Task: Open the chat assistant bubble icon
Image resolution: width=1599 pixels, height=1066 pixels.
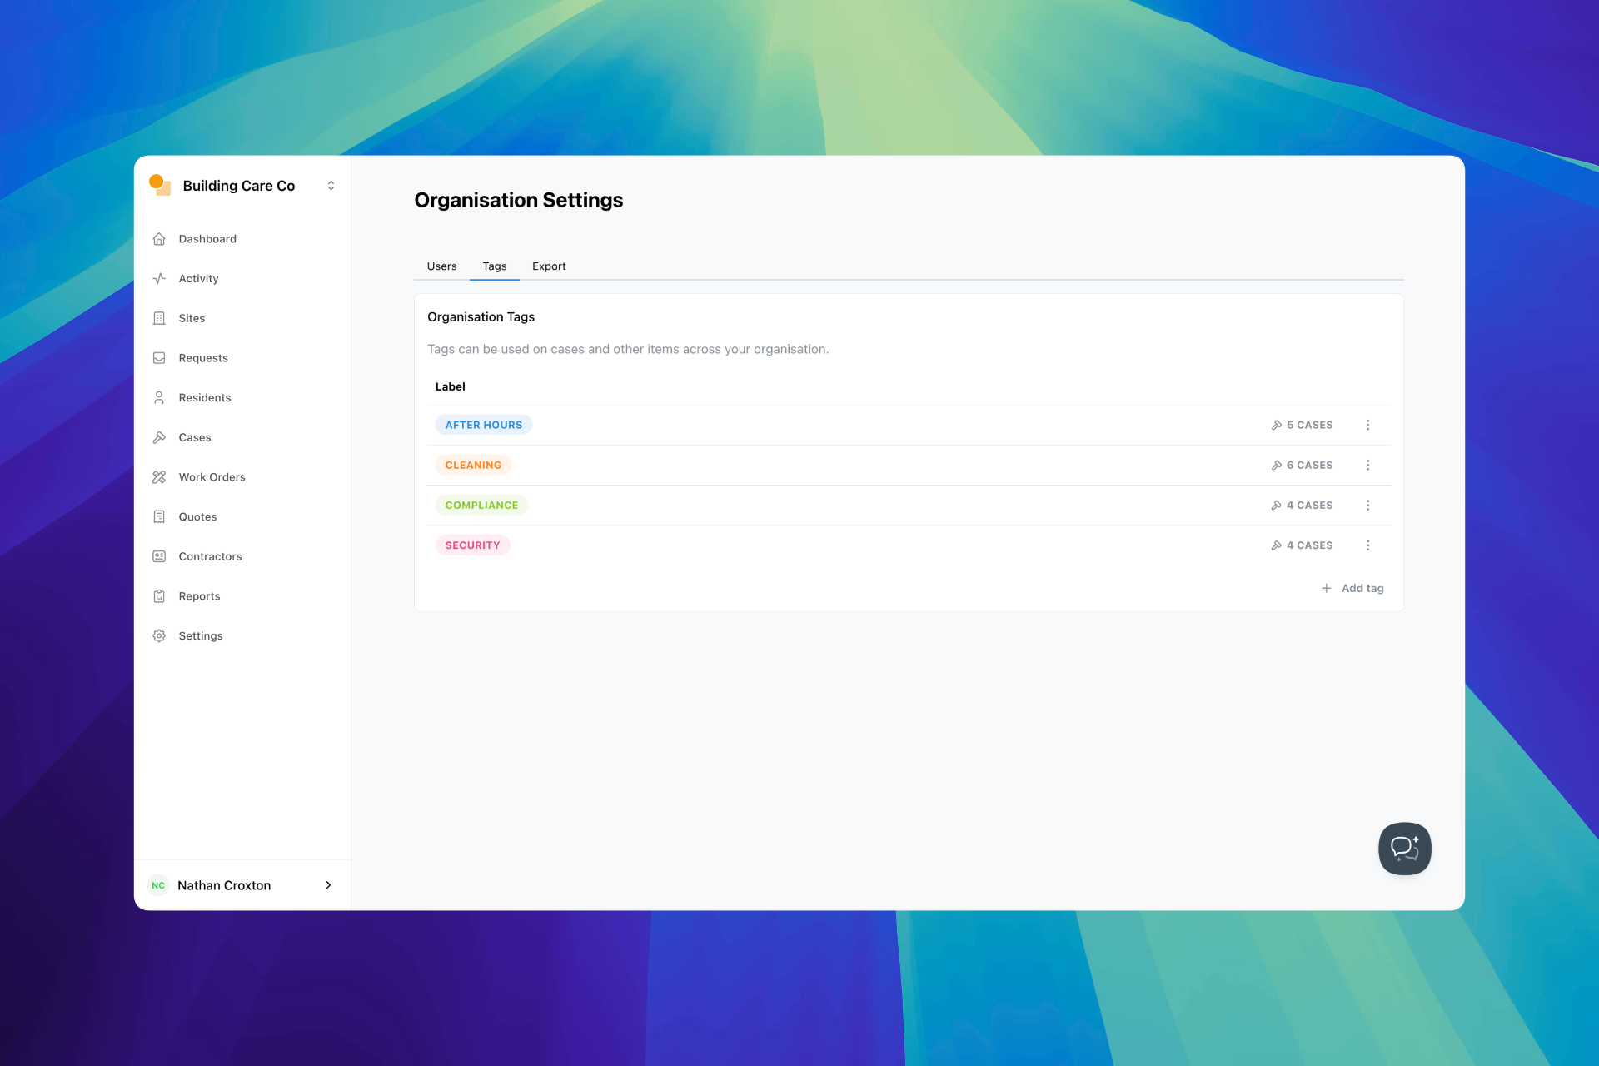Action: [x=1404, y=849]
